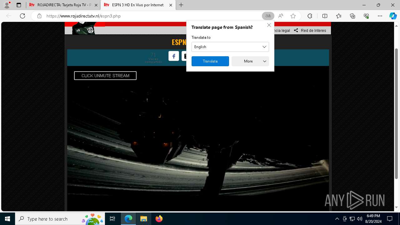Click the video stream player
Screen dimensions: 400x225
tap(198, 139)
